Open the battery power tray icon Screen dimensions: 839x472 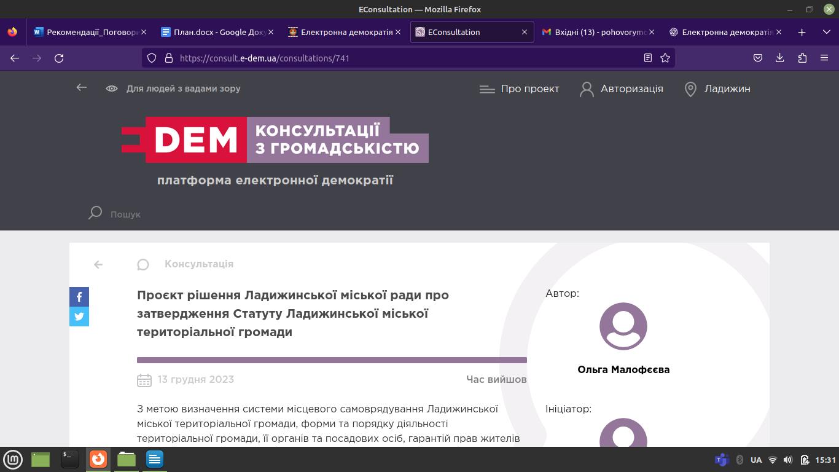tap(805, 460)
